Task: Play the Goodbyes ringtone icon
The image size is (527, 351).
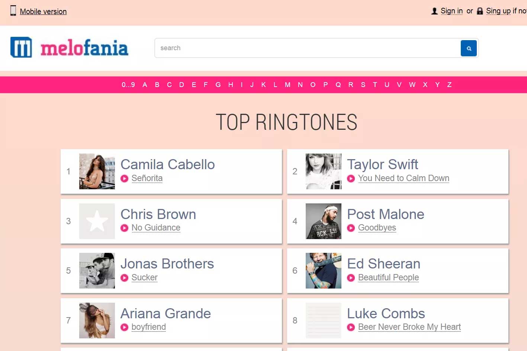Action: pyautogui.click(x=351, y=228)
